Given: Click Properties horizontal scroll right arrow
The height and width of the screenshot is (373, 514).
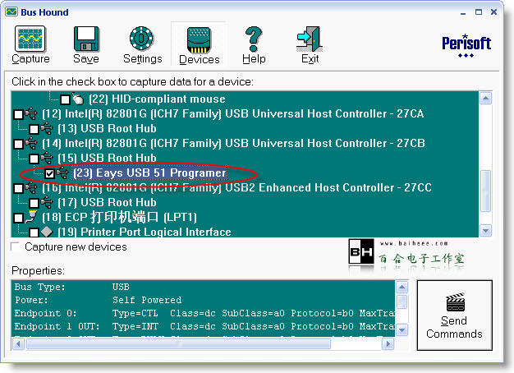Looking at the screenshot, I should coord(388,343).
